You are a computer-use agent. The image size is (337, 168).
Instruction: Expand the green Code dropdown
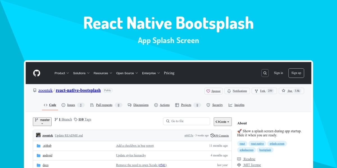tap(222, 121)
